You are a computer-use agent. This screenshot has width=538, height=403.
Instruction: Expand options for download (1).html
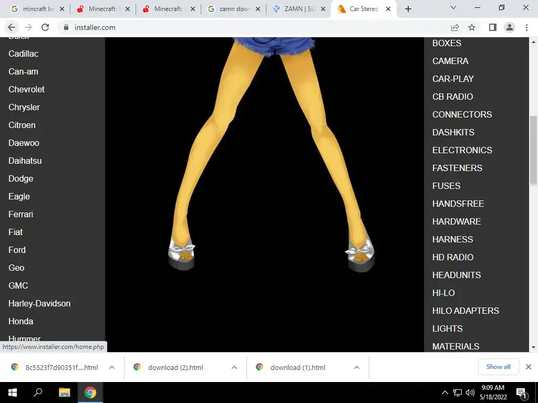[357, 367]
